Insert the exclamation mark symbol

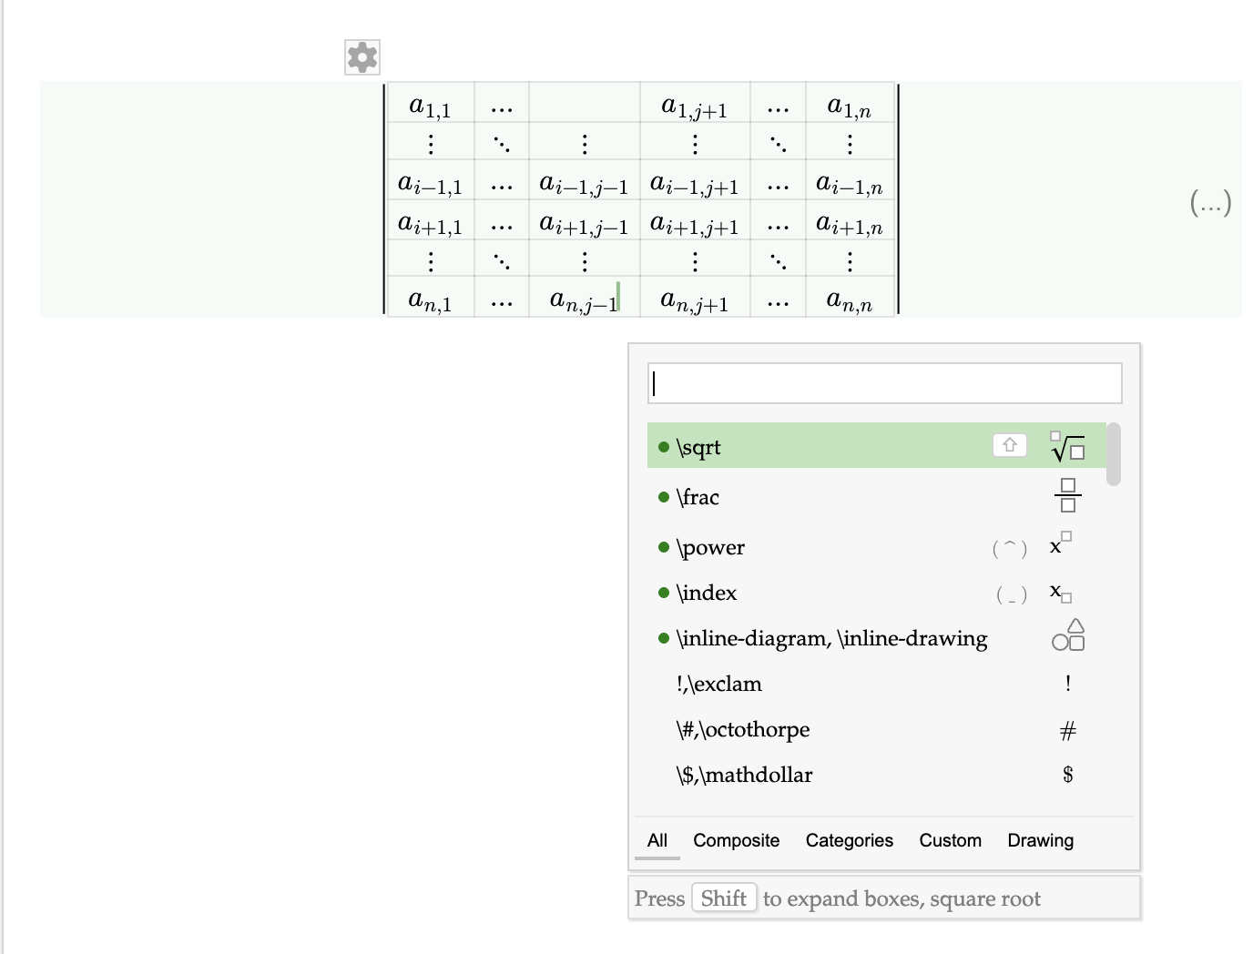(x=1067, y=684)
